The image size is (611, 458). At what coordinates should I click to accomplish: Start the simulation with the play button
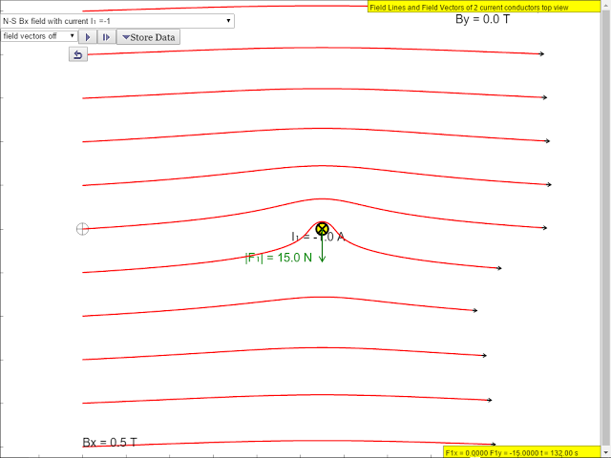88,37
